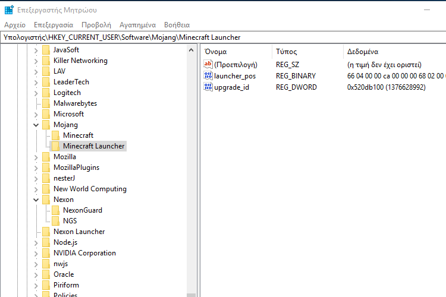Click the tree scrollbar up arrow
Screen dimensions: 446x297
coord(191,50)
